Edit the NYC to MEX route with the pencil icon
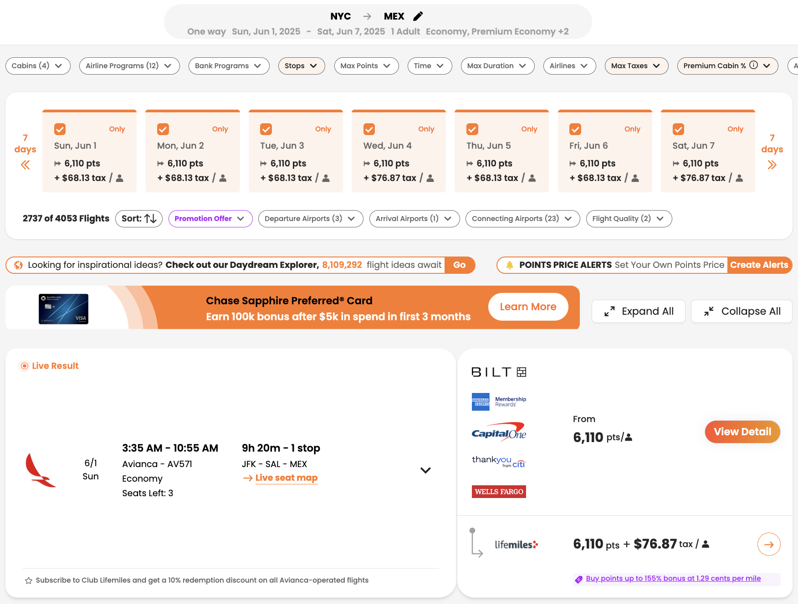 pyautogui.click(x=418, y=16)
